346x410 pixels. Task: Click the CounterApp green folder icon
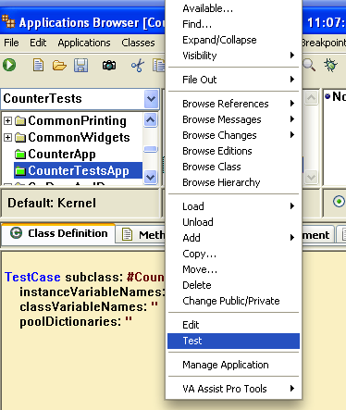pyautogui.click(x=20, y=154)
